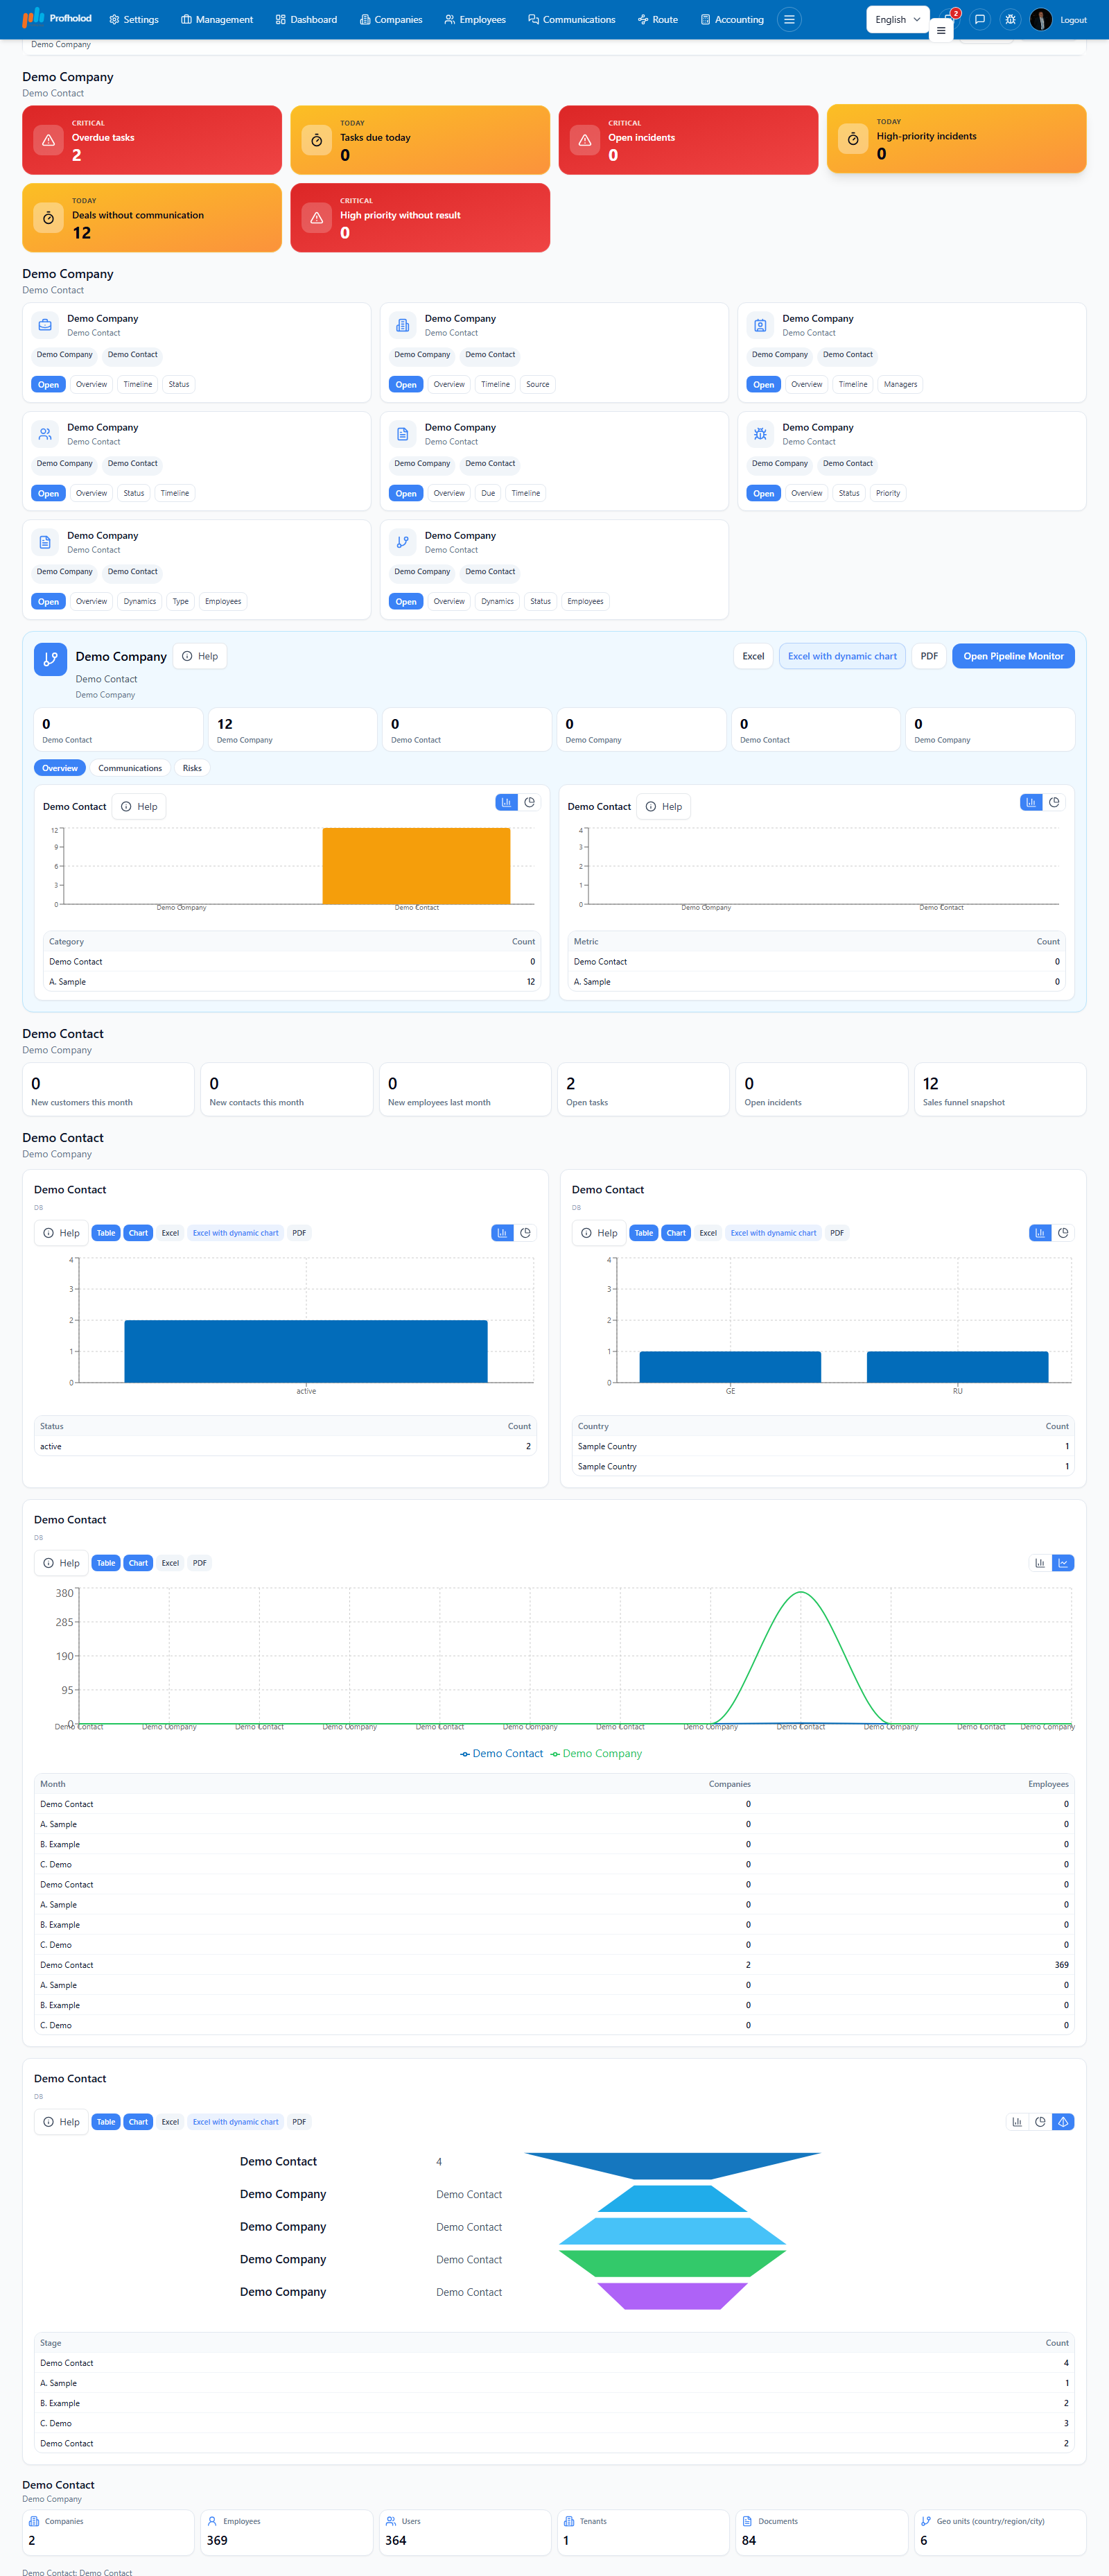Toggle Chart view in Country panel
This screenshot has height=2576, width=1109.
pyautogui.click(x=676, y=1233)
